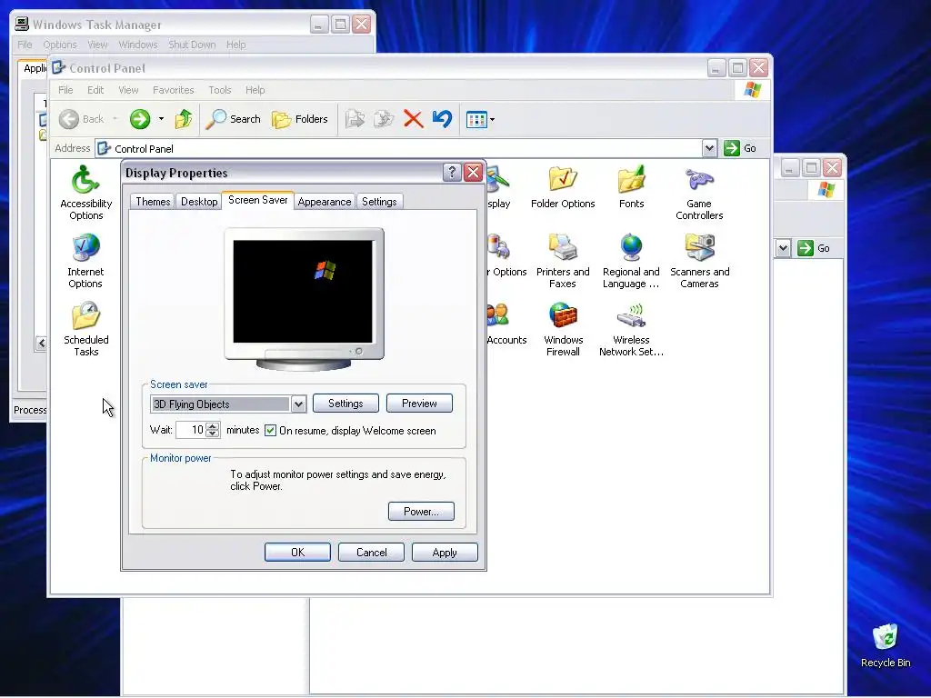Click the screen saver Settings button
This screenshot has width=931, height=698.
345,404
